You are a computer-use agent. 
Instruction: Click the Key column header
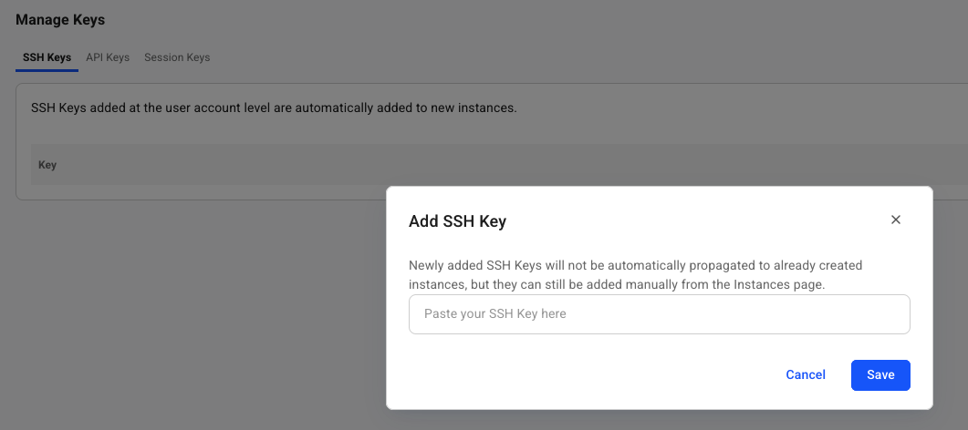47,165
